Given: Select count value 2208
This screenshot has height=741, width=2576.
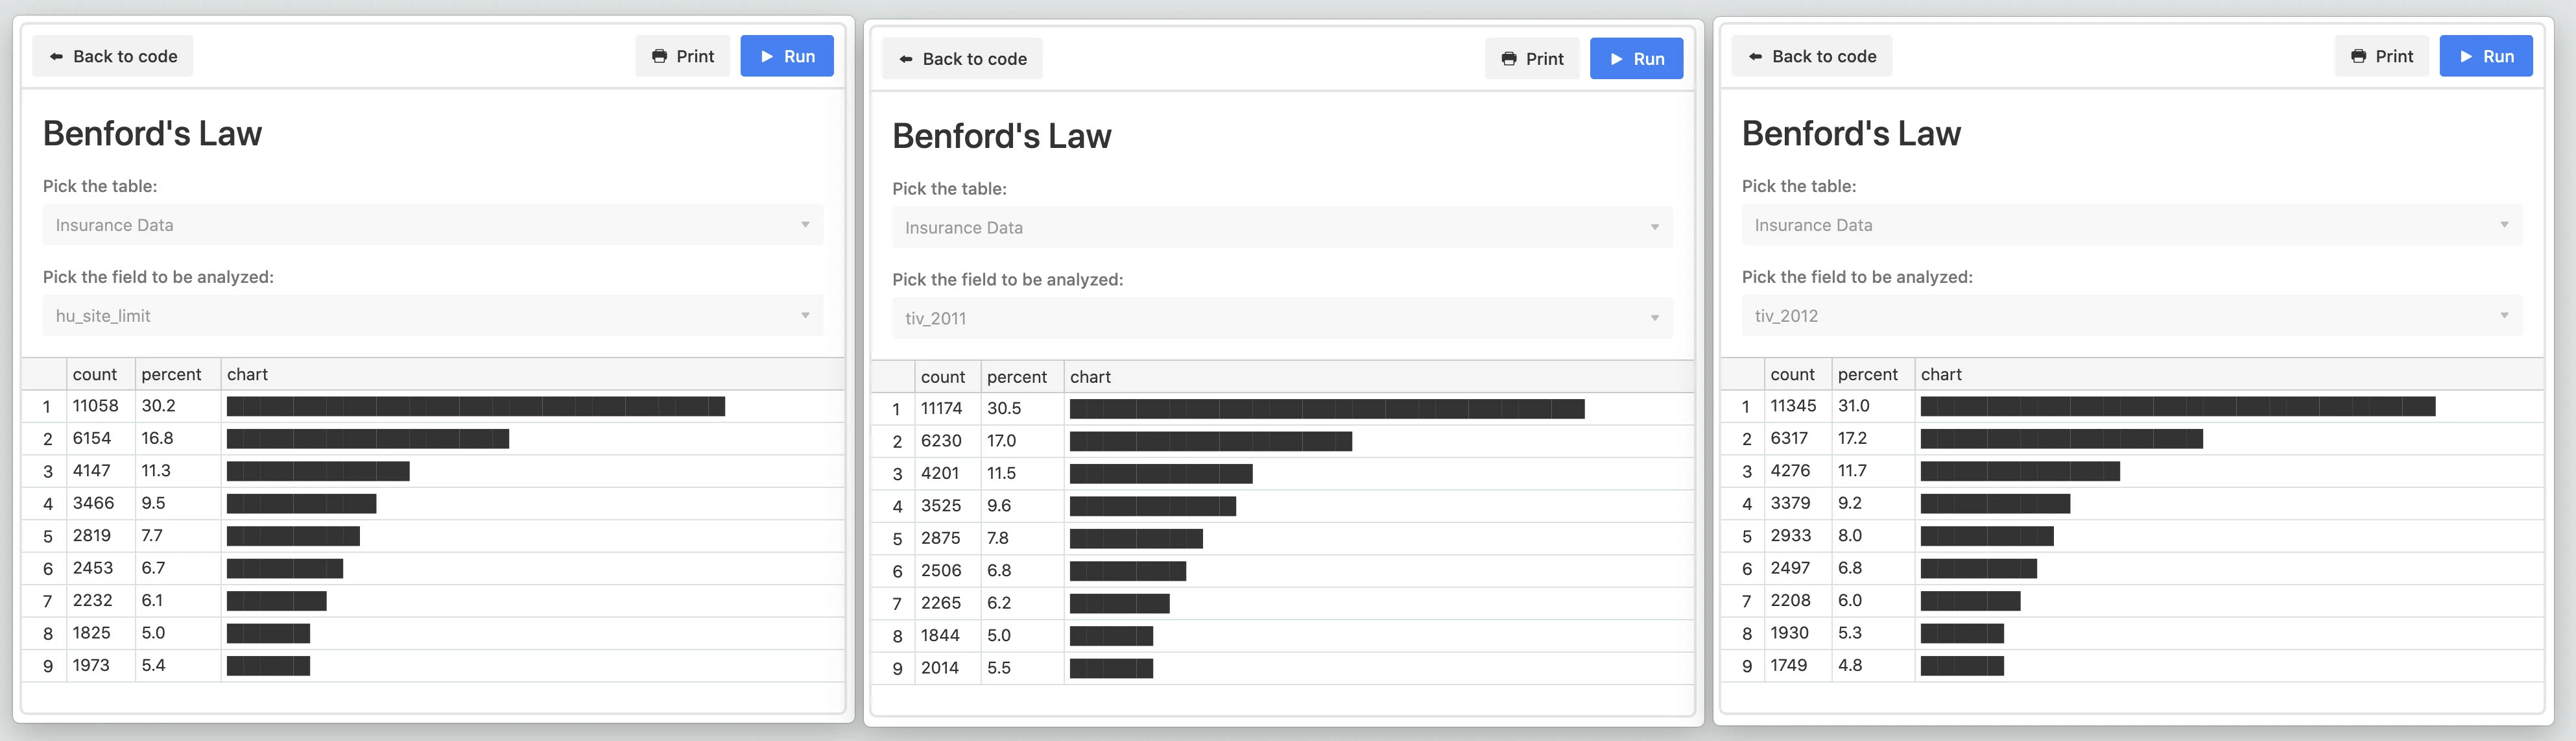Looking at the screenshot, I should (1790, 601).
